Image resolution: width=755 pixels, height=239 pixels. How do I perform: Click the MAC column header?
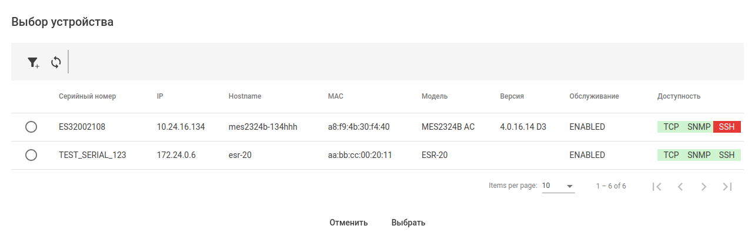pos(335,96)
